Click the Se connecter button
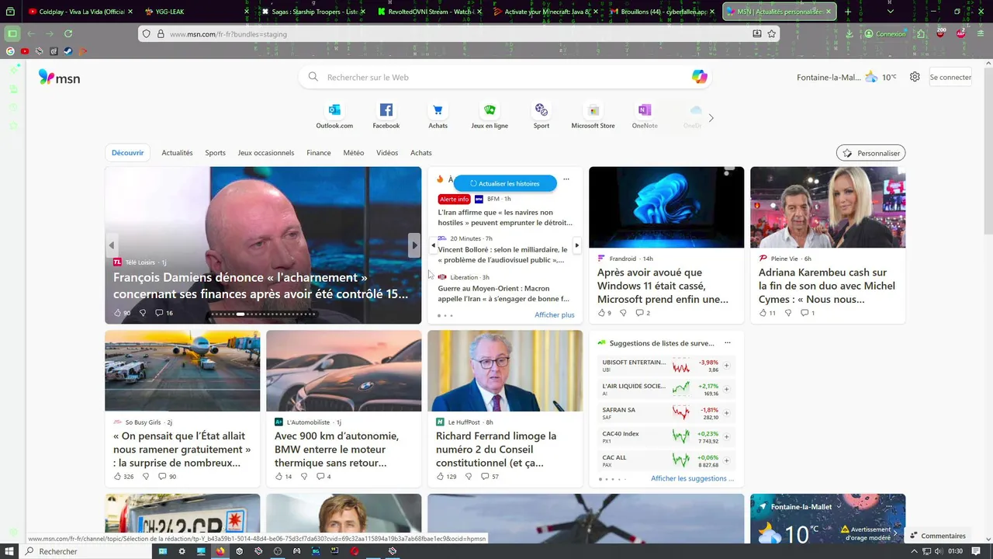The height and width of the screenshot is (559, 993). [950, 77]
